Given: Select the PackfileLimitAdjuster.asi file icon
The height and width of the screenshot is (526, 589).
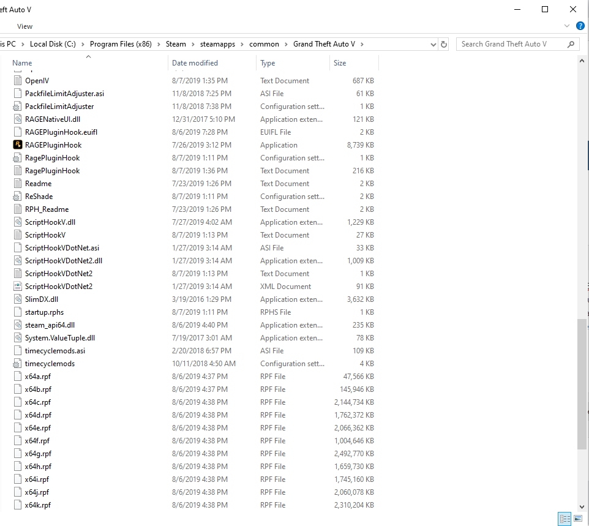Looking at the screenshot, I should (17, 93).
